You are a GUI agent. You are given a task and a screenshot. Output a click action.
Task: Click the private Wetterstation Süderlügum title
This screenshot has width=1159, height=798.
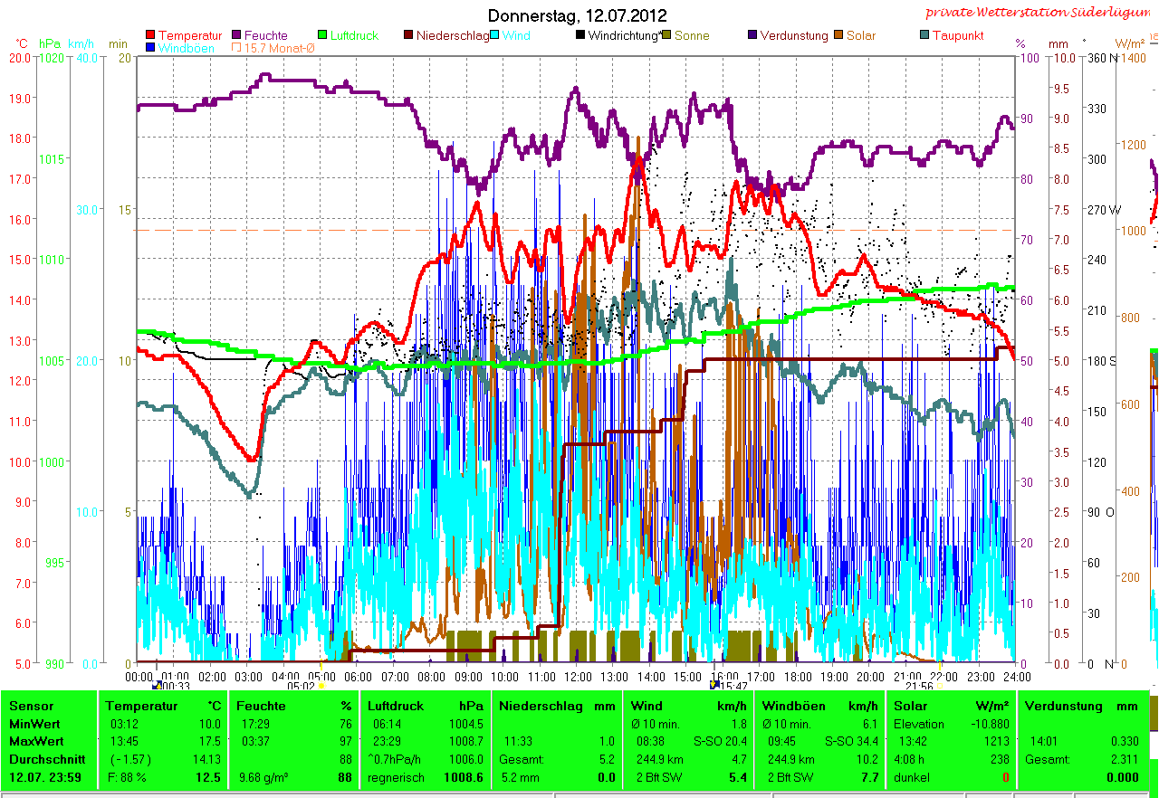click(x=1041, y=13)
